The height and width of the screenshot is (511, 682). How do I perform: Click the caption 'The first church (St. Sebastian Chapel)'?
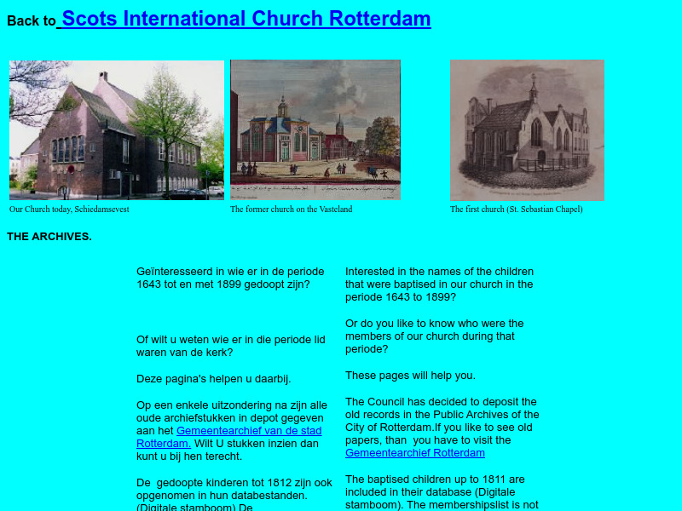[517, 209]
